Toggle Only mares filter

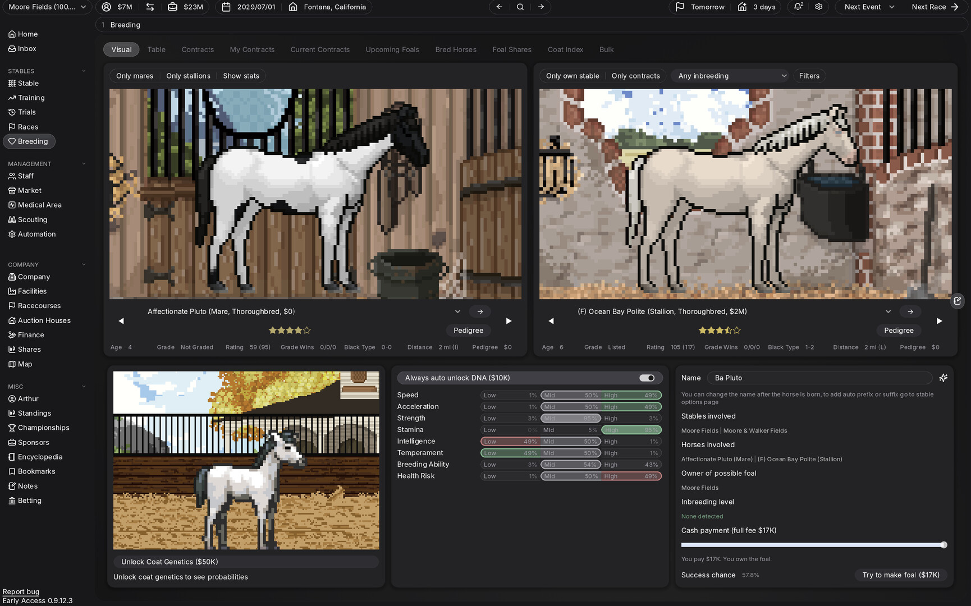pyautogui.click(x=135, y=76)
